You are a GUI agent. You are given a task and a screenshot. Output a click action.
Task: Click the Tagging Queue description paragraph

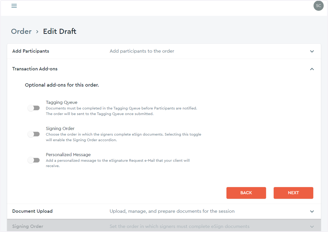pos(121,111)
